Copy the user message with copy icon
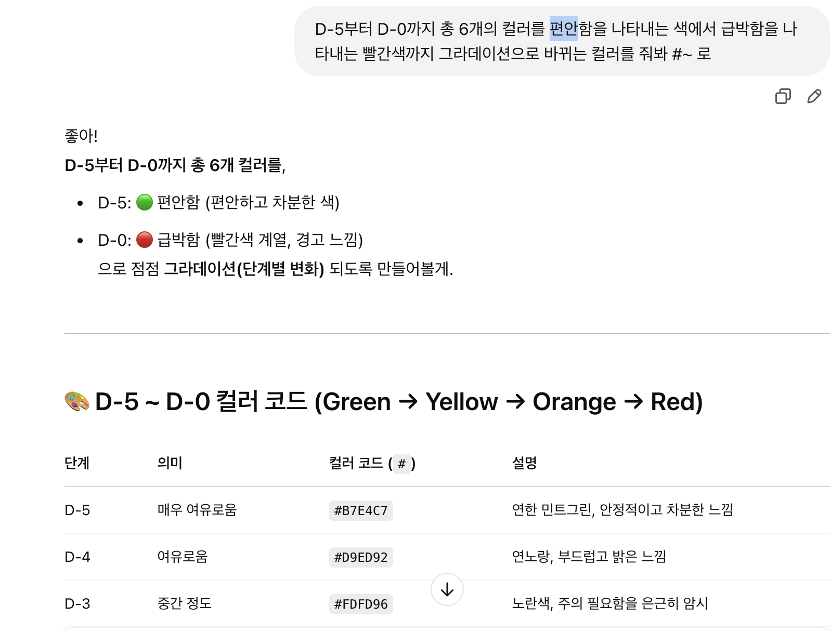This screenshot has width=831, height=631. point(783,96)
